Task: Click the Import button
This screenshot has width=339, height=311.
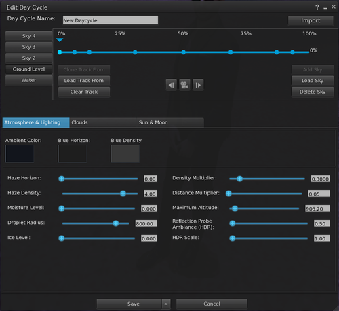Action: (311, 20)
